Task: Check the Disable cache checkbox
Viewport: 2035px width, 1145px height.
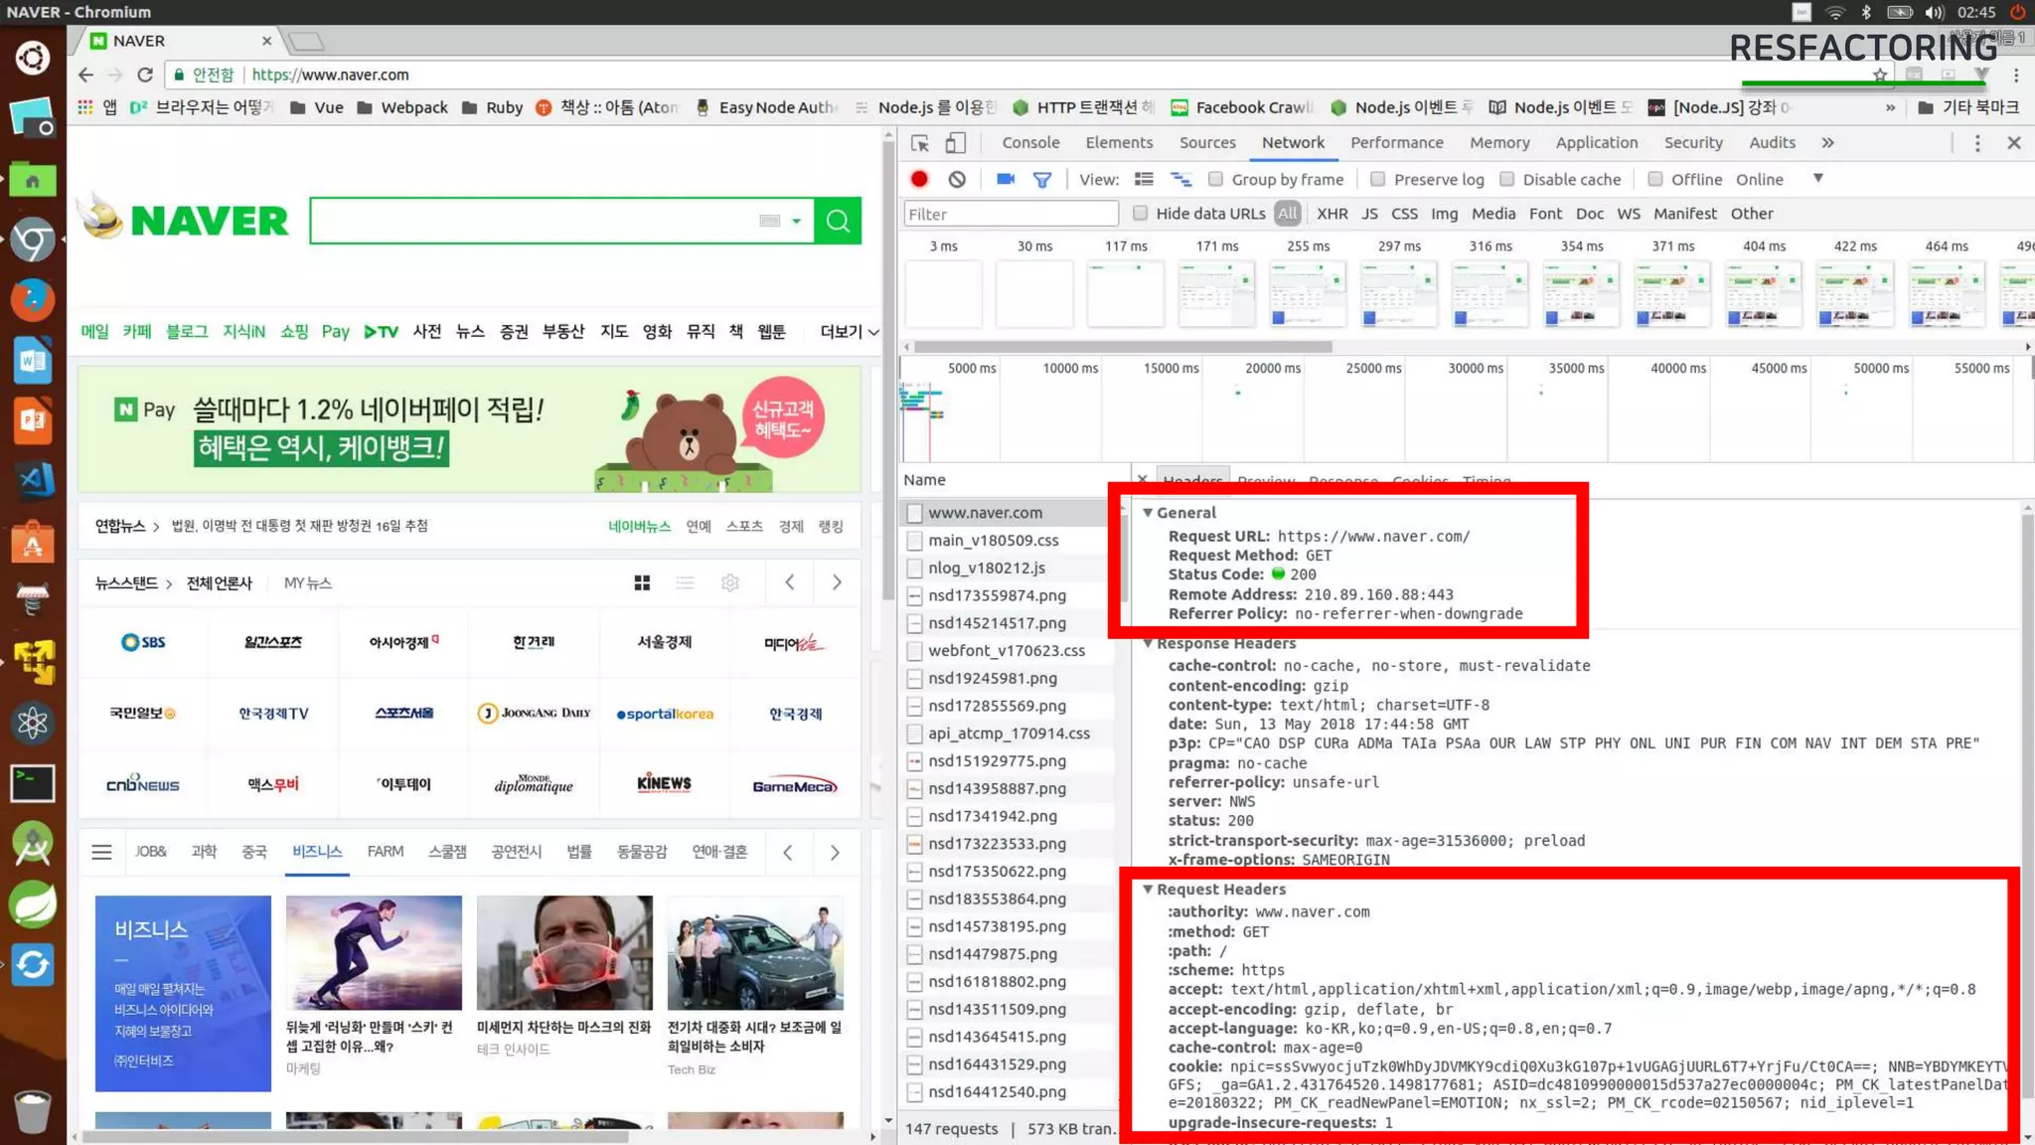Action: [x=1507, y=179]
